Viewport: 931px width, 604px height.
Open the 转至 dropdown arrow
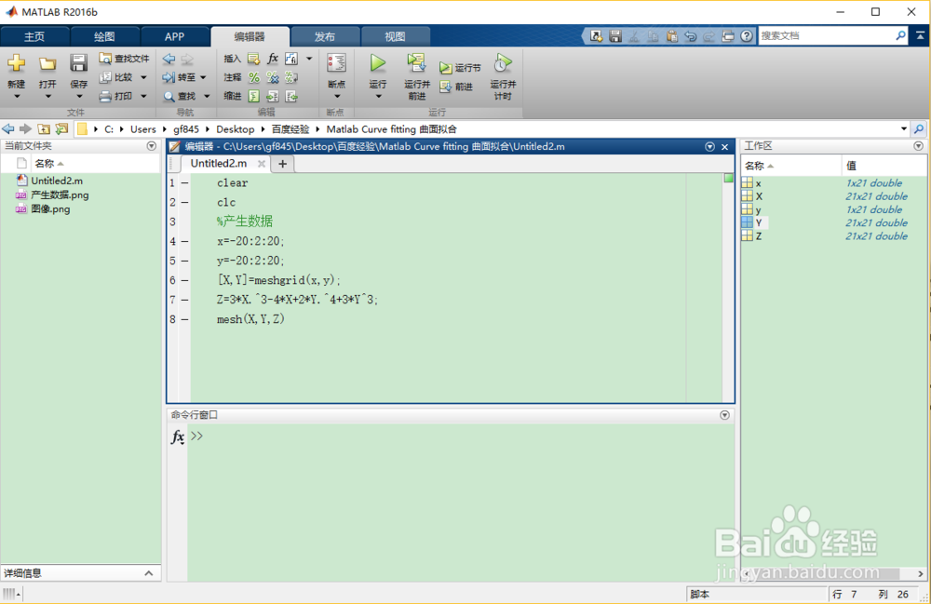pyautogui.click(x=203, y=77)
